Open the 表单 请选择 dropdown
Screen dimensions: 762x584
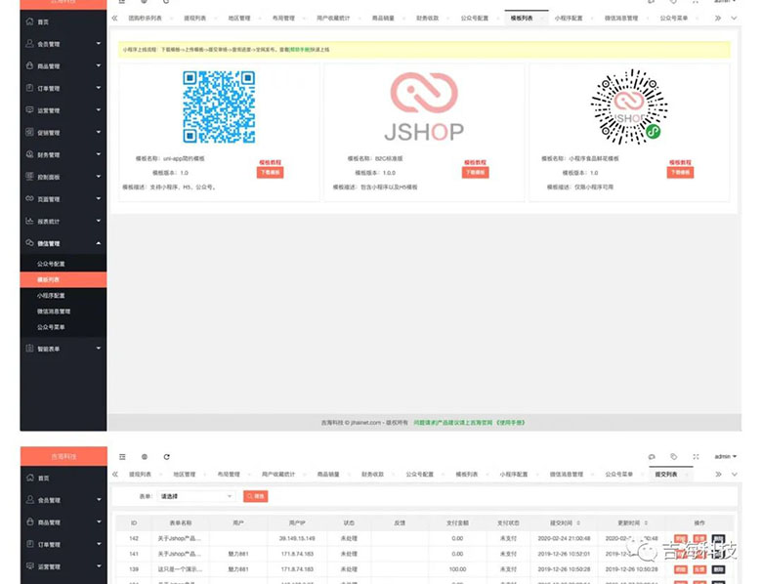[x=196, y=496]
